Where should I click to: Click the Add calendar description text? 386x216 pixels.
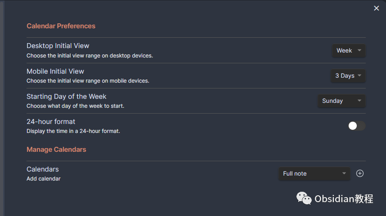click(44, 179)
